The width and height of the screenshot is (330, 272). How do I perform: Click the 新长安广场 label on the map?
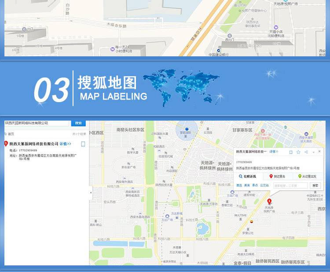click(x=128, y=167)
